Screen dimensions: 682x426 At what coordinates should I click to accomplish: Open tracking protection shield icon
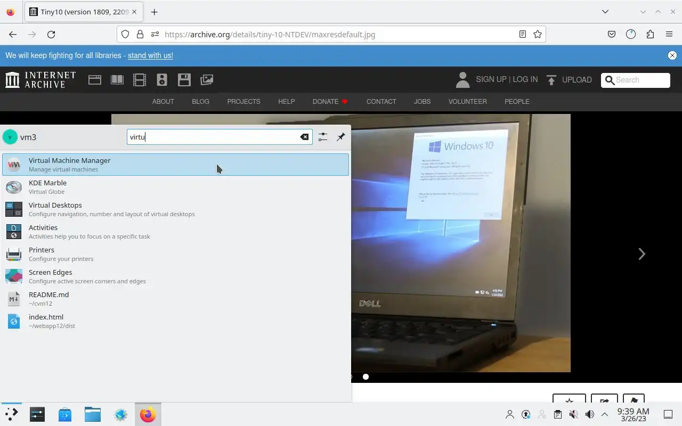[125, 34]
